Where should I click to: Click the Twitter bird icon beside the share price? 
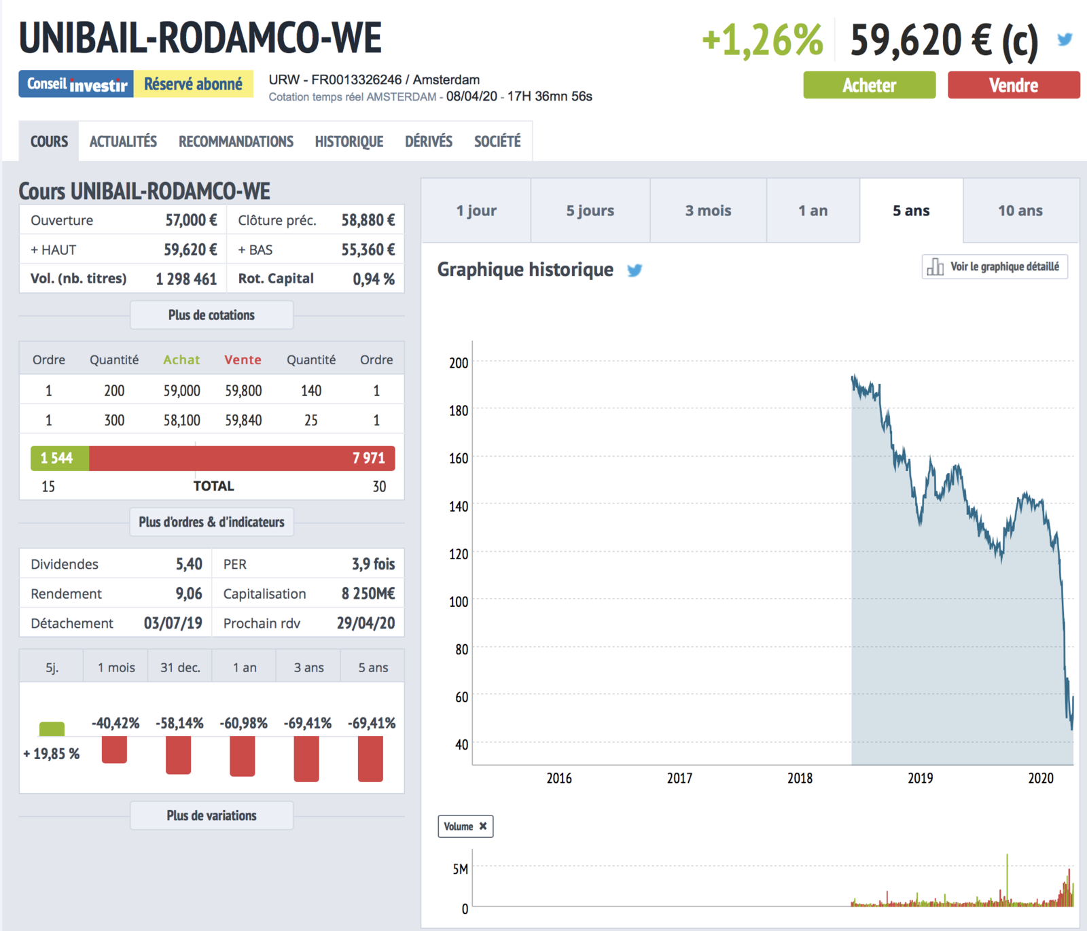coord(1065,39)
